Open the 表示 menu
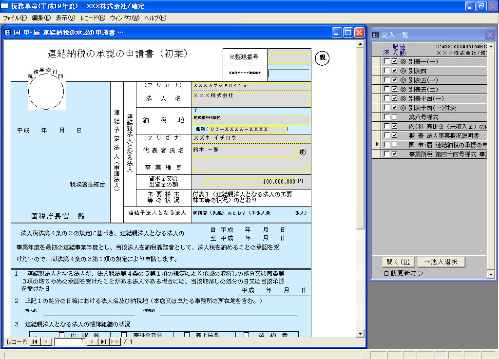Screen dimensions: 499x359 tap(65, 18)
